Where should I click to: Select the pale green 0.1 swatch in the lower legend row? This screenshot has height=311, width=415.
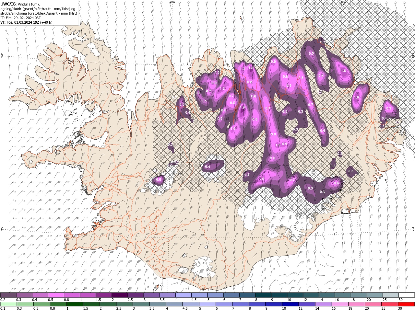tap(8, 304)
